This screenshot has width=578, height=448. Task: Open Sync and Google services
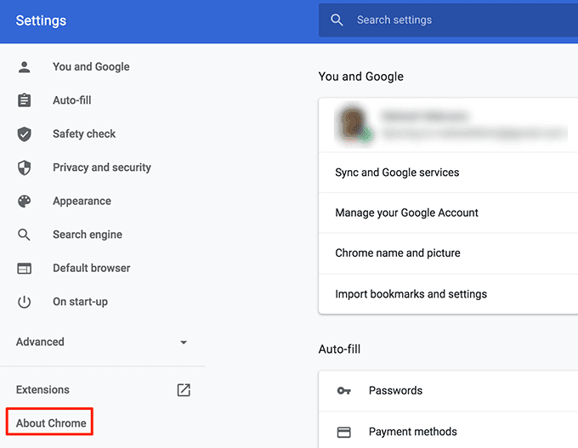pyautogui.click(x=397, y=173)
